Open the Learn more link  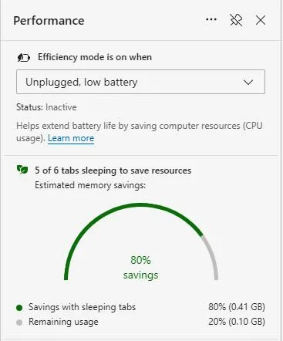click(71, 138)
